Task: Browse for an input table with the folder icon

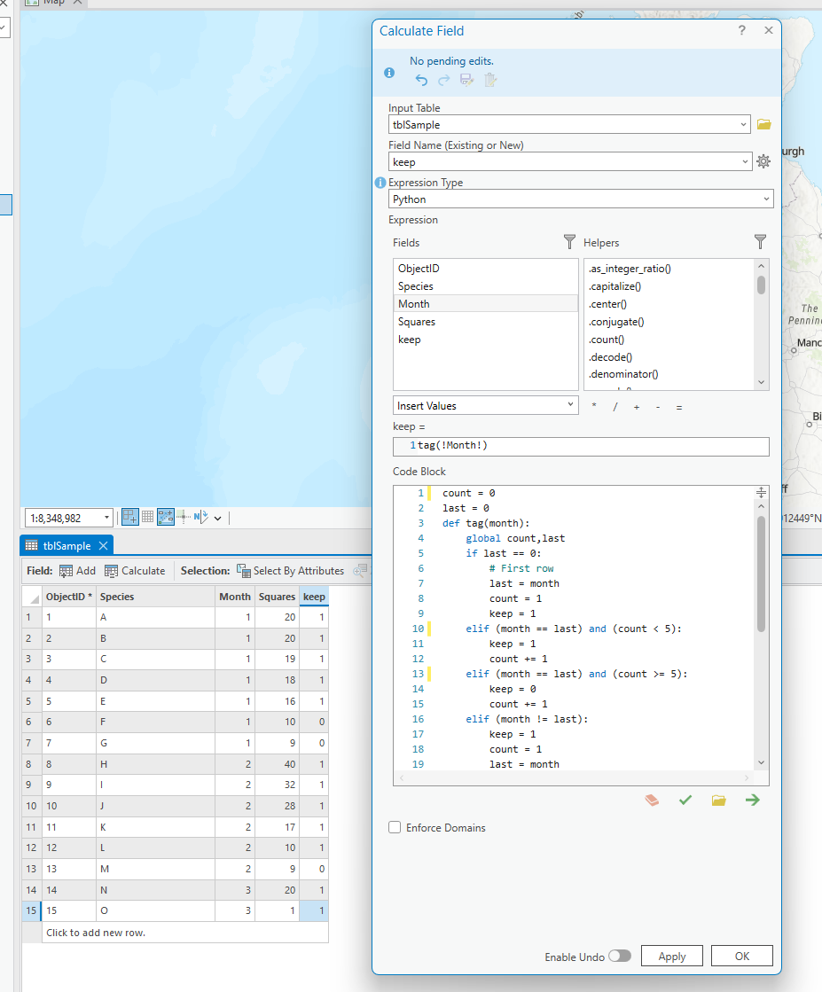Action: (x=763, y=124)
